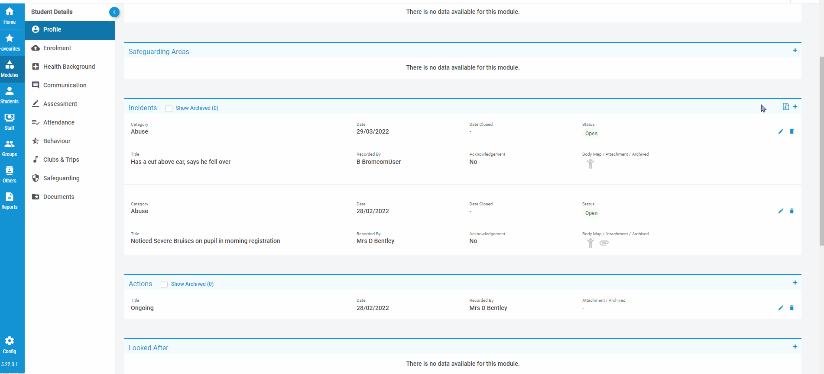The image size is (824, 374).
Task: Open body map for Severe Bruises incident
Action: pos(590,243)
